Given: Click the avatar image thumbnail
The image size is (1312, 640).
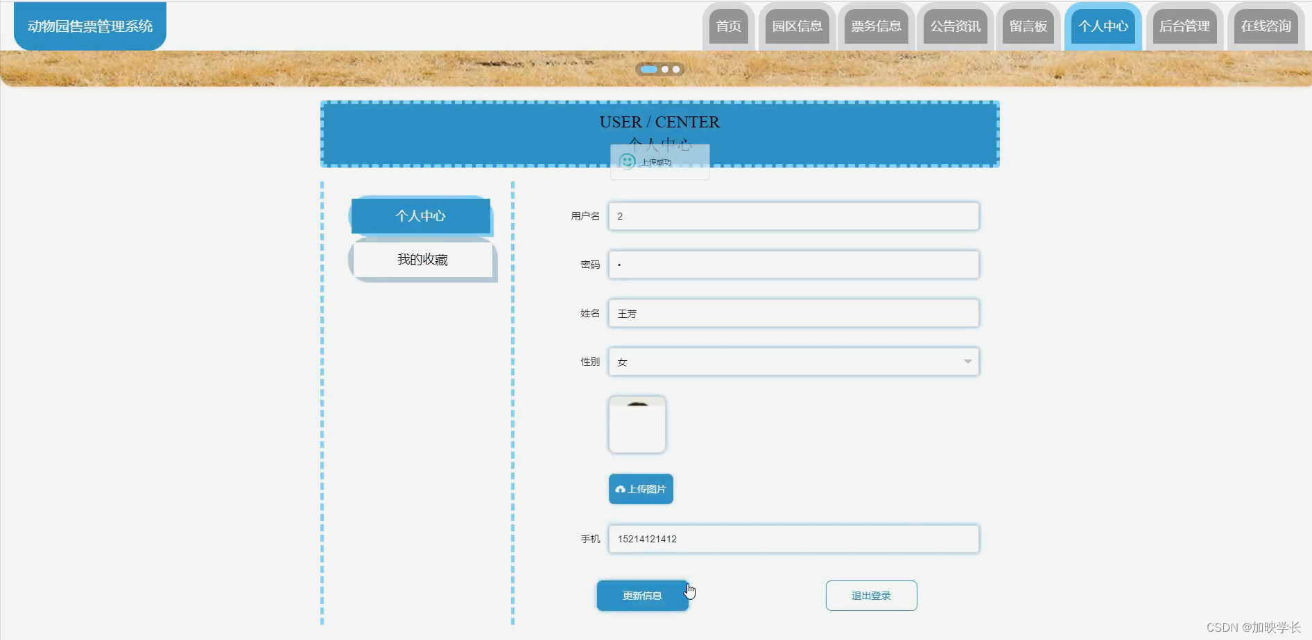Looking at the screenshot, I should (x=637, y=424).
